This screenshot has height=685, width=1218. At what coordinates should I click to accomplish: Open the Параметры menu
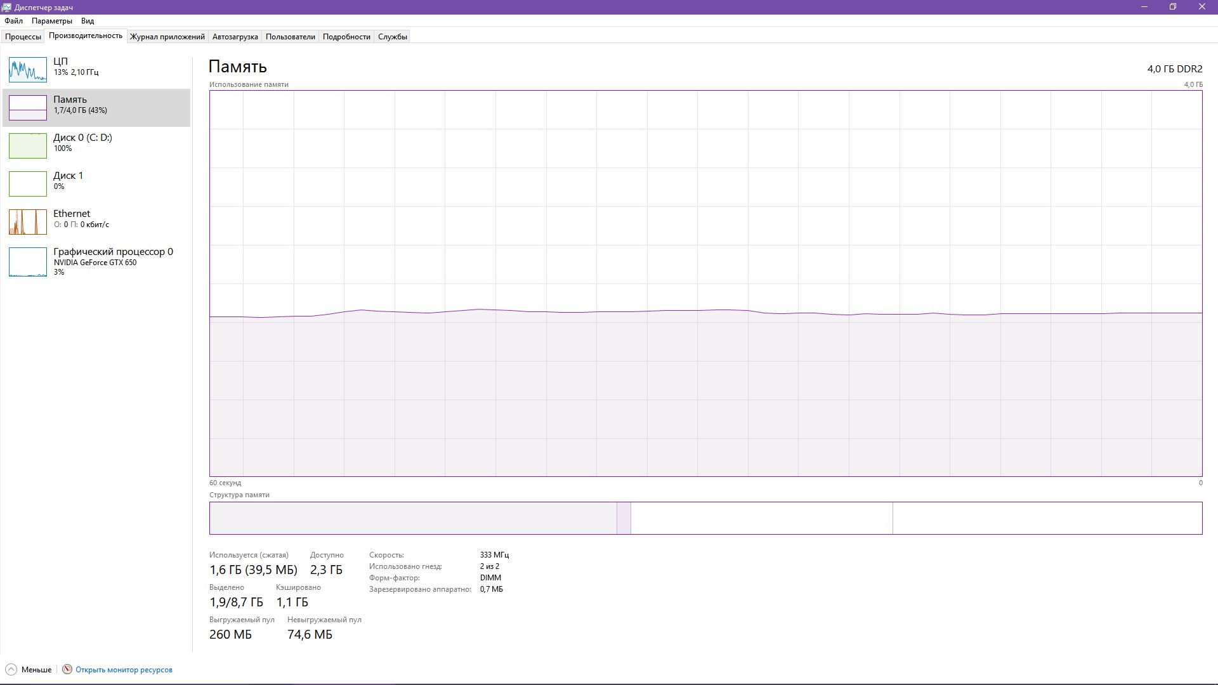click(52, 21)
